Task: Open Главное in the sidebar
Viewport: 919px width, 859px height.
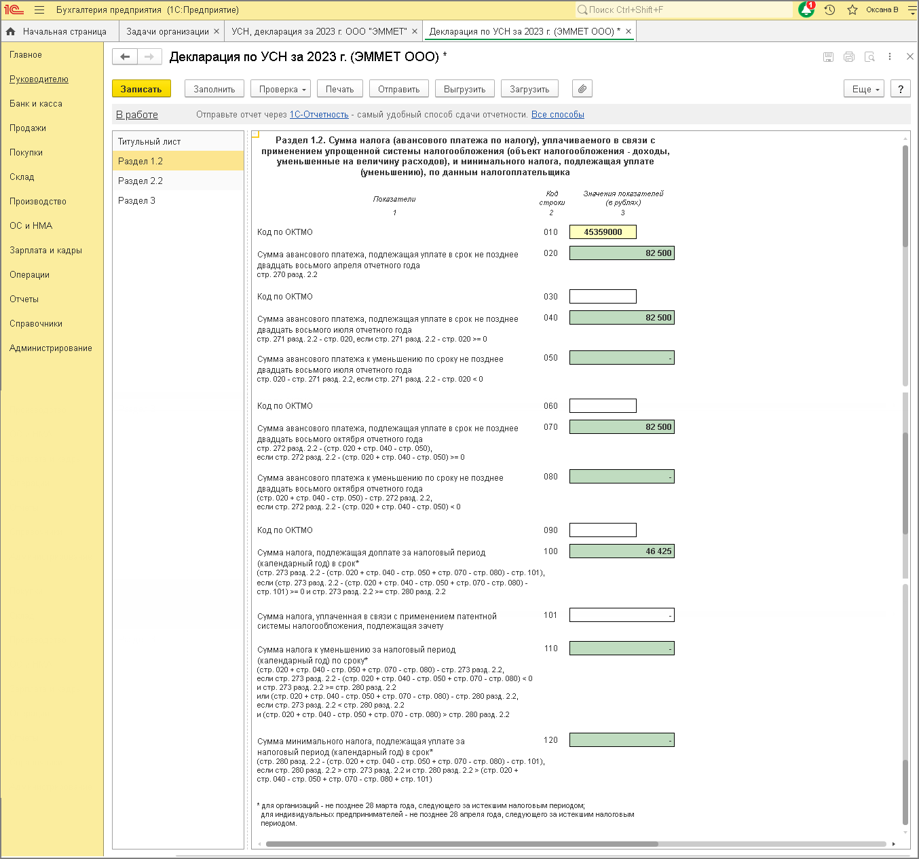Action: pos(26,55)
